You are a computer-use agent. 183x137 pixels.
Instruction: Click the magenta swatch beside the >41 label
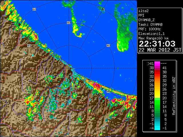tap(157, 63)
